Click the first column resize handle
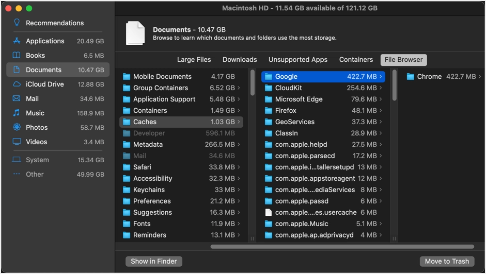 coord(253,238)
